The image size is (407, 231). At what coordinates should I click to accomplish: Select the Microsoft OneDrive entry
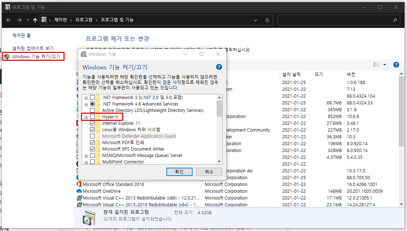[102, 191]
